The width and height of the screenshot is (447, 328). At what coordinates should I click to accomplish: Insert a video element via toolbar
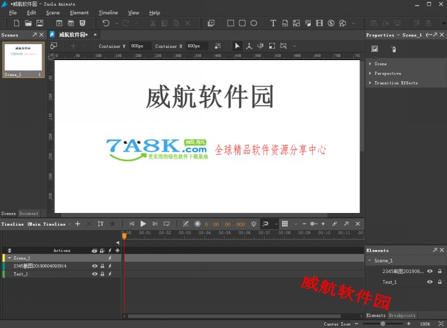320,23
